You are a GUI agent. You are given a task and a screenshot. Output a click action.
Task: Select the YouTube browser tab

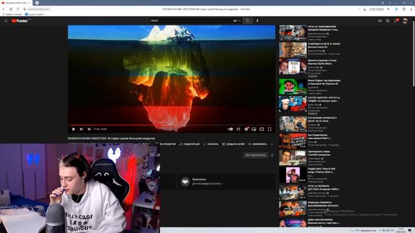click(16, 3)
